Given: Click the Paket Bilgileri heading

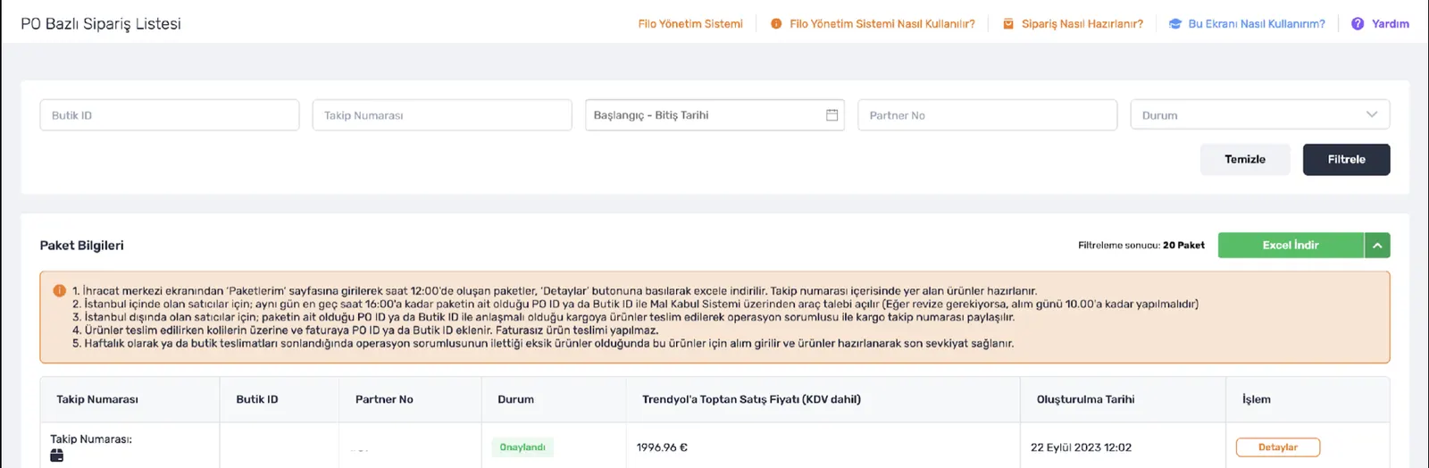Looking at the screenshot, I should click(82, 246).
